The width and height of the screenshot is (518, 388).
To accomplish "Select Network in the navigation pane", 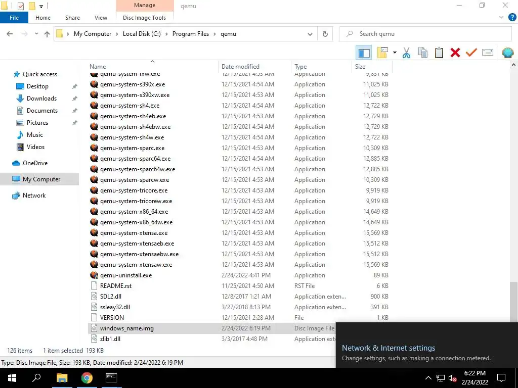I will (34, 196).
